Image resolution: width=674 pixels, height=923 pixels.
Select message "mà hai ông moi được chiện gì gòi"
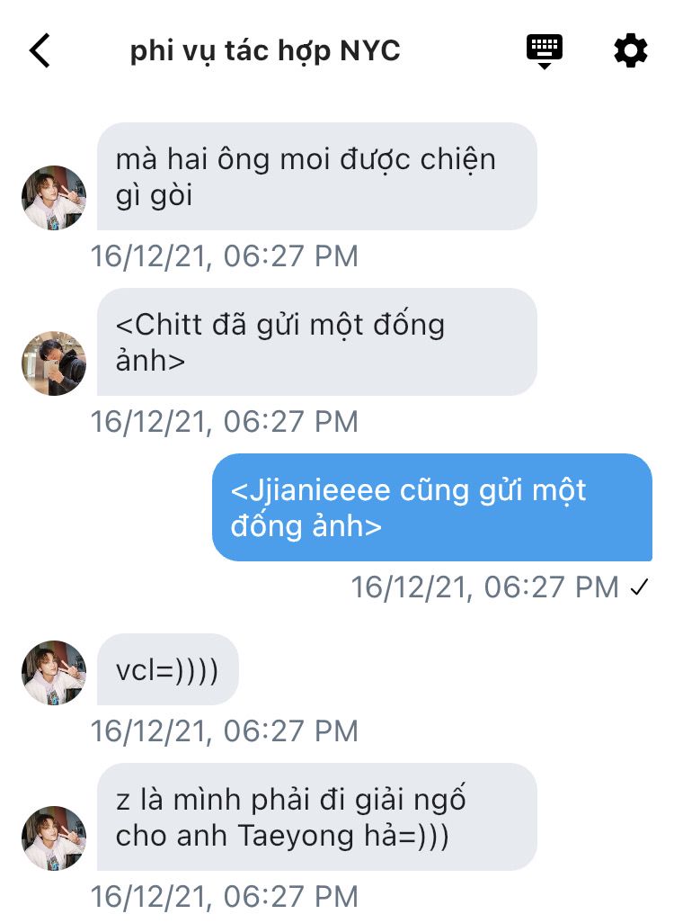click(317, 176)
